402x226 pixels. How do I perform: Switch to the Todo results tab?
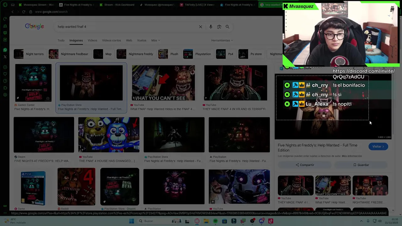[x=61, y=40]
